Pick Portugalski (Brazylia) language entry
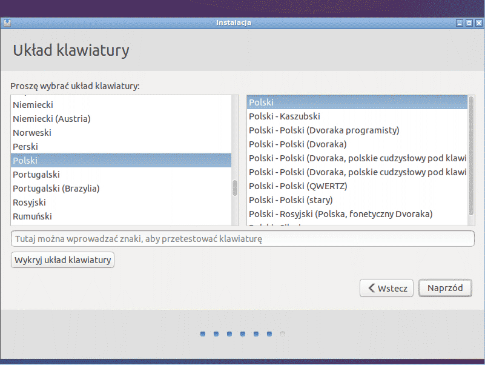The height and width of the screenshot is (365, 485). click(x=56, y=189)
